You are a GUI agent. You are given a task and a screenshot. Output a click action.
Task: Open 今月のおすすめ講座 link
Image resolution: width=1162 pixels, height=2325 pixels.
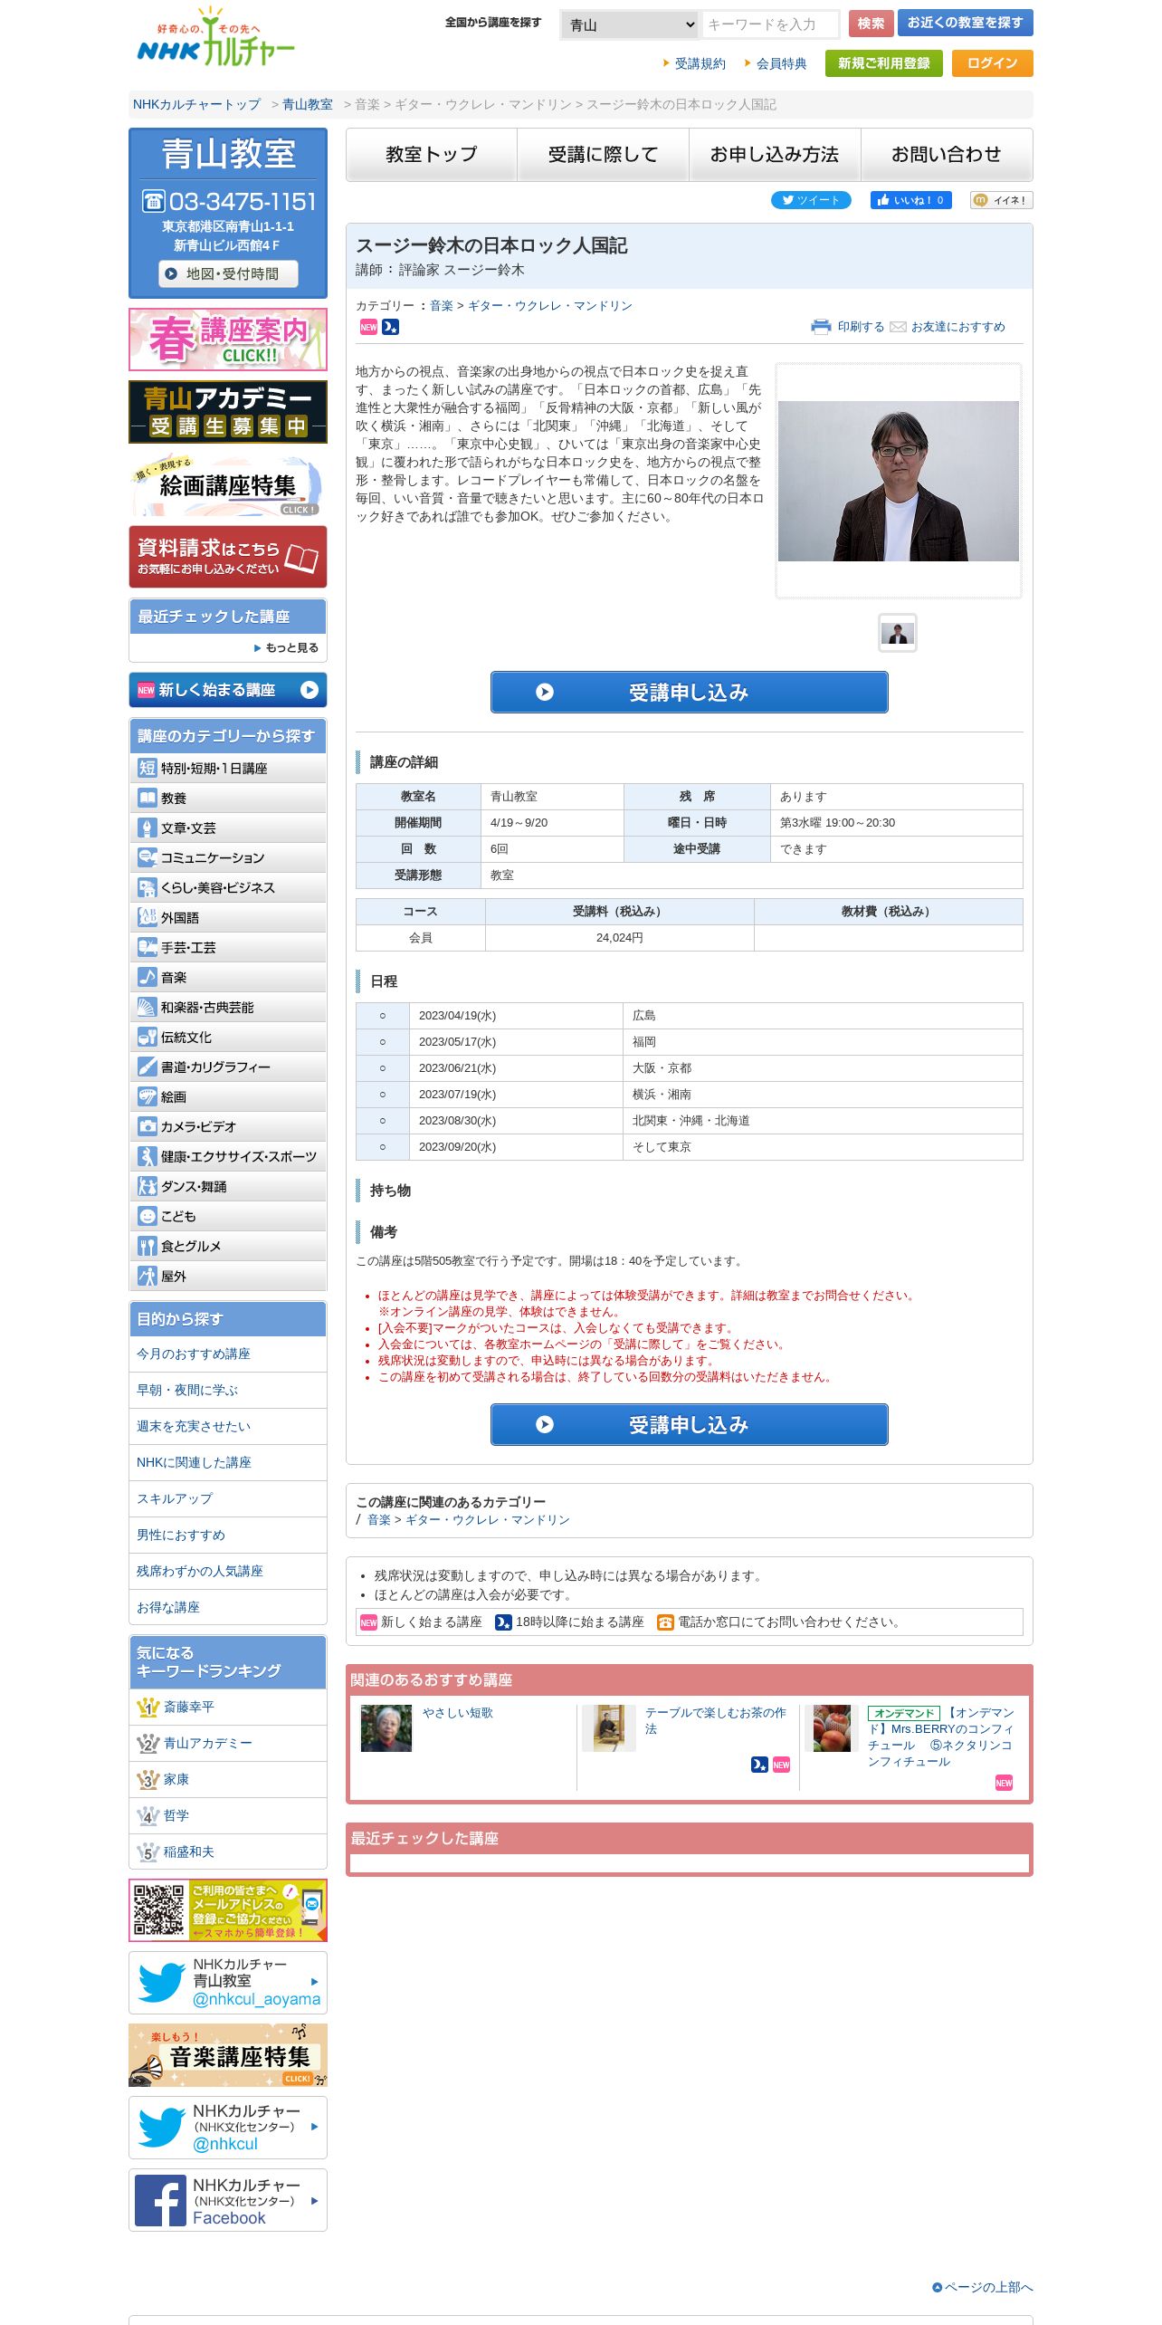pyautogui.click(x=194, y=1354)
